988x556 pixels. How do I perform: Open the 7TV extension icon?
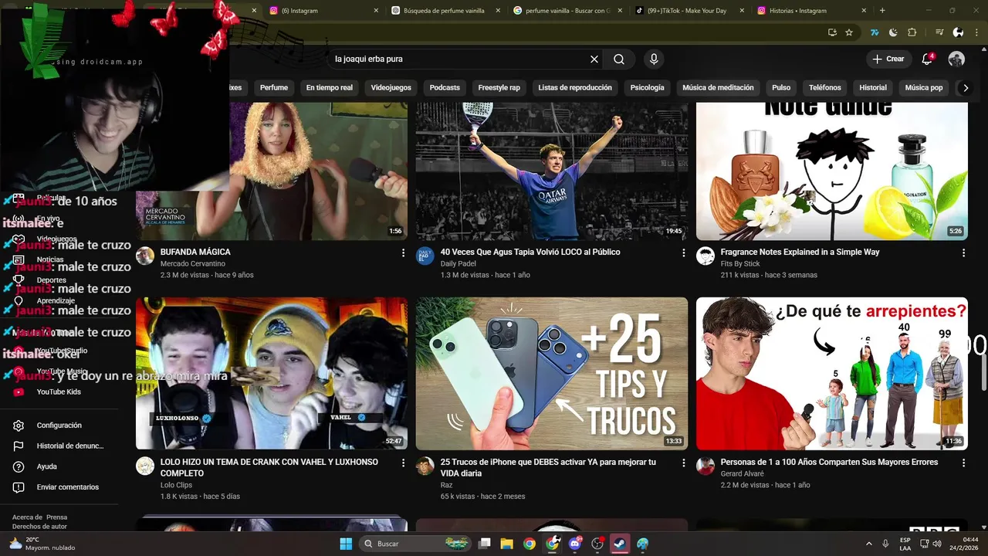tap(875, 32)
